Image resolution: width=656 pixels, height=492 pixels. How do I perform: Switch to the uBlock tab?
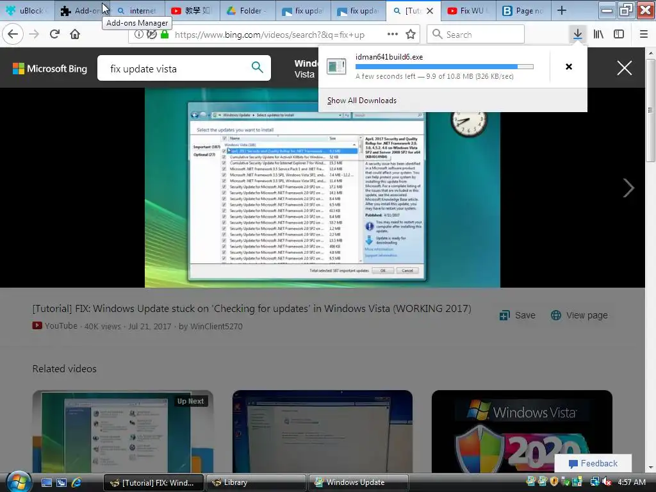27,11
